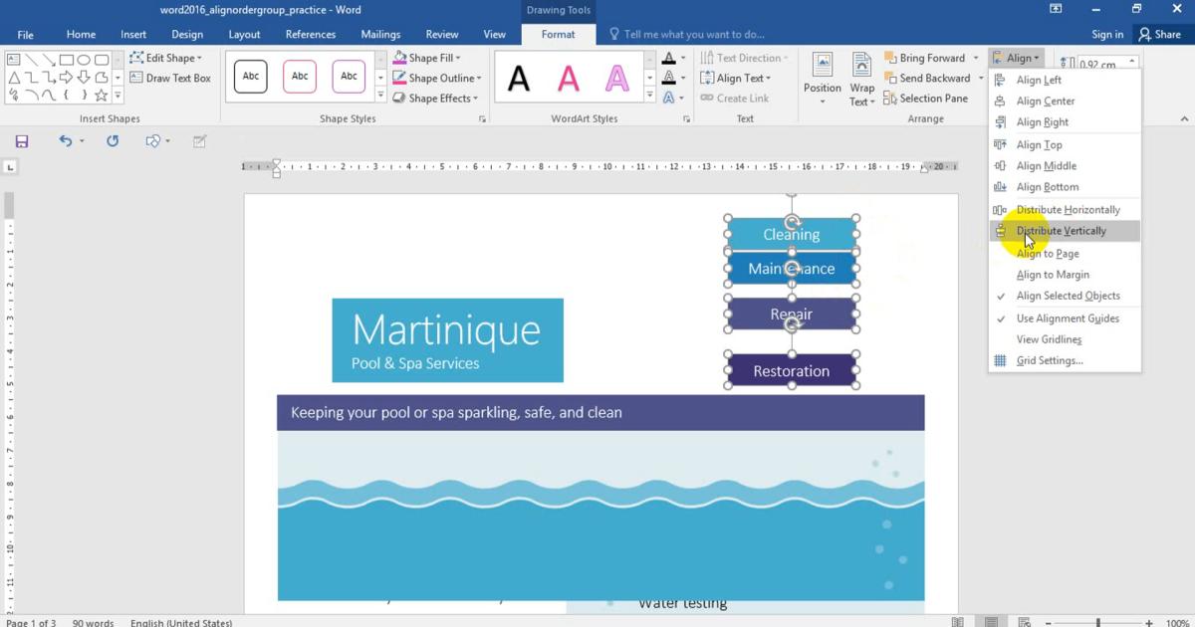Open the Position layout icon

(x=823, y=78)
